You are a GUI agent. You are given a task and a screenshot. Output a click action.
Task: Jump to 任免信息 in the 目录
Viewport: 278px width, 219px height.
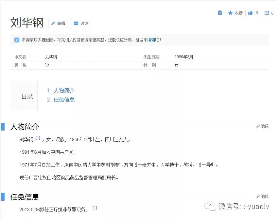click(64, 100)
